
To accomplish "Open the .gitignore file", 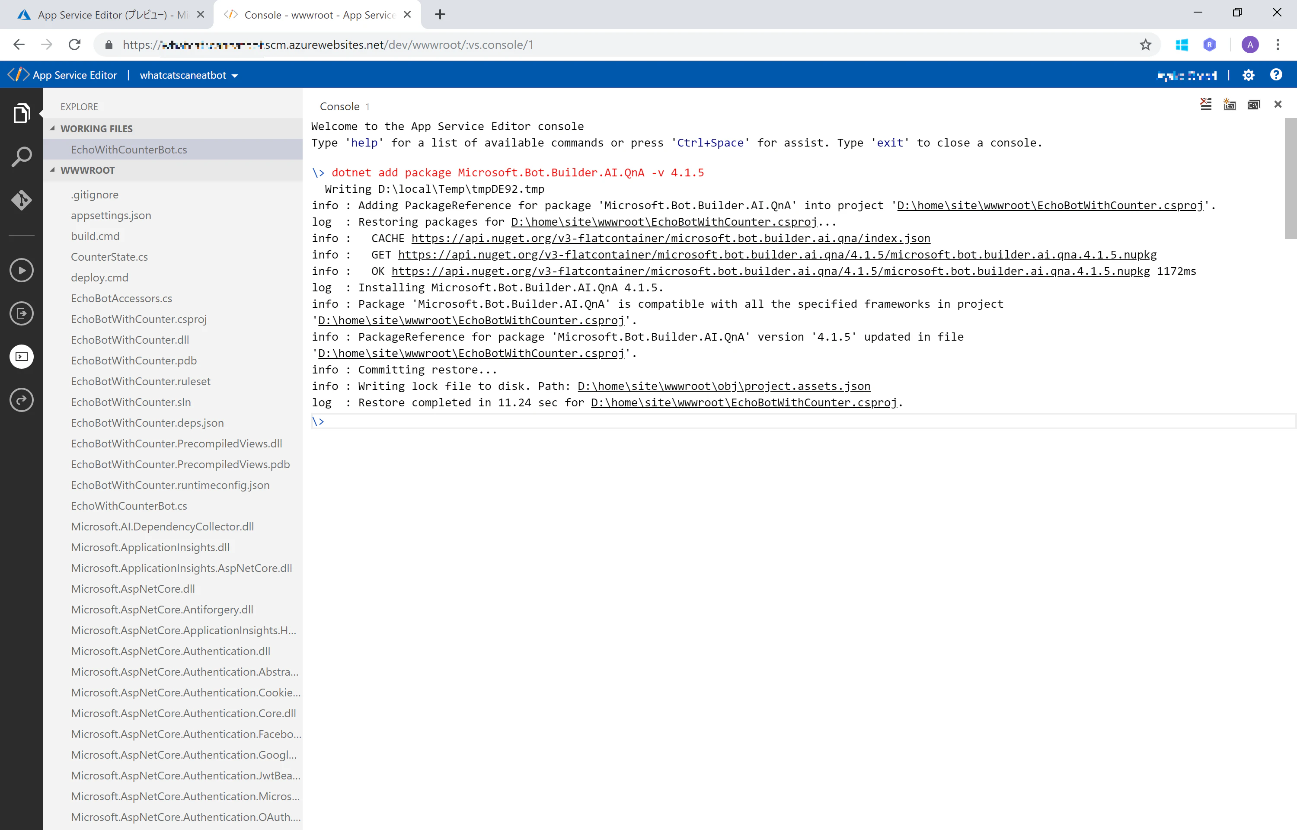I will [x=94, y=195].
